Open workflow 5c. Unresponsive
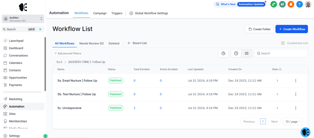 (x=70, y=108)
